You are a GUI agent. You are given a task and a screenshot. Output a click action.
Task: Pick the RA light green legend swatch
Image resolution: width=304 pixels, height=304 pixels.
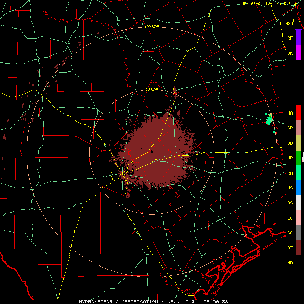[298, 173]
